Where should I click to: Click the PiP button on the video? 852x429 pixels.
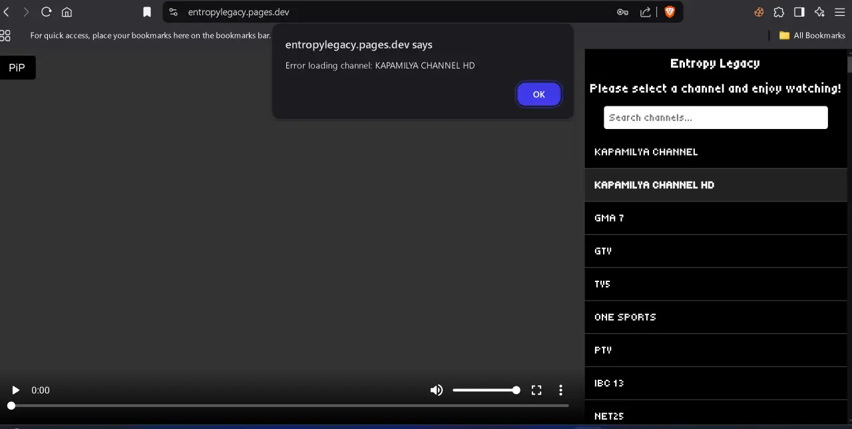17,68
